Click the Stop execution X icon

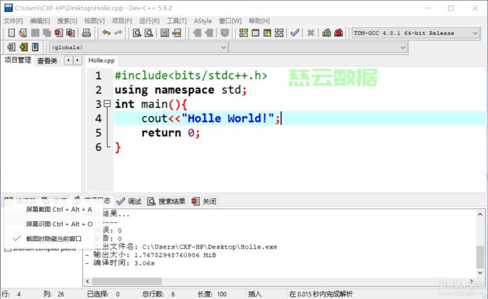pyautogui.click(x=311, y=33)
